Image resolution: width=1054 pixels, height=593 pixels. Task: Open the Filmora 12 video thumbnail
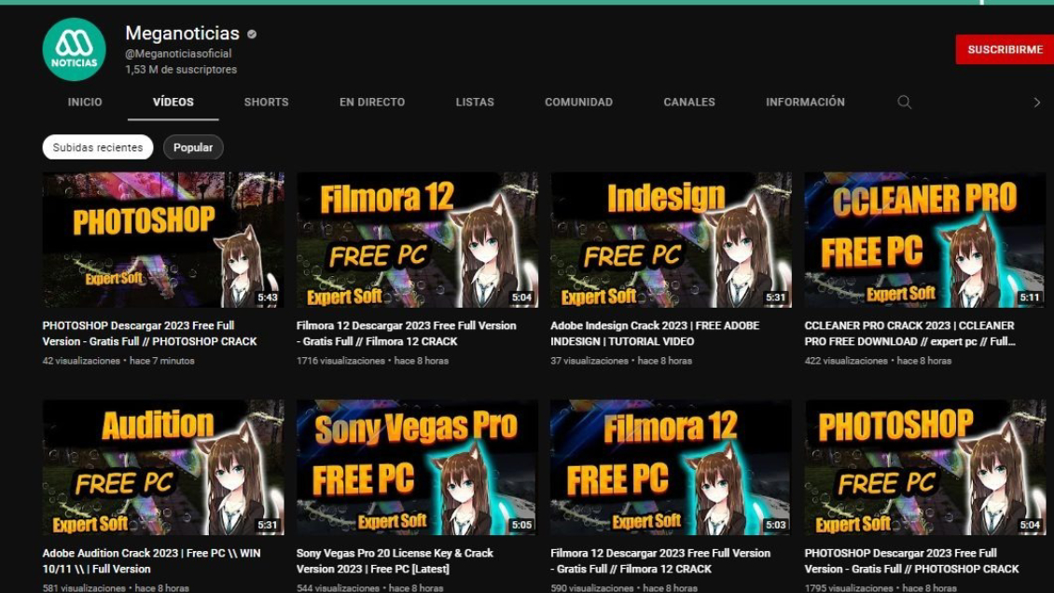click(416, 239)
